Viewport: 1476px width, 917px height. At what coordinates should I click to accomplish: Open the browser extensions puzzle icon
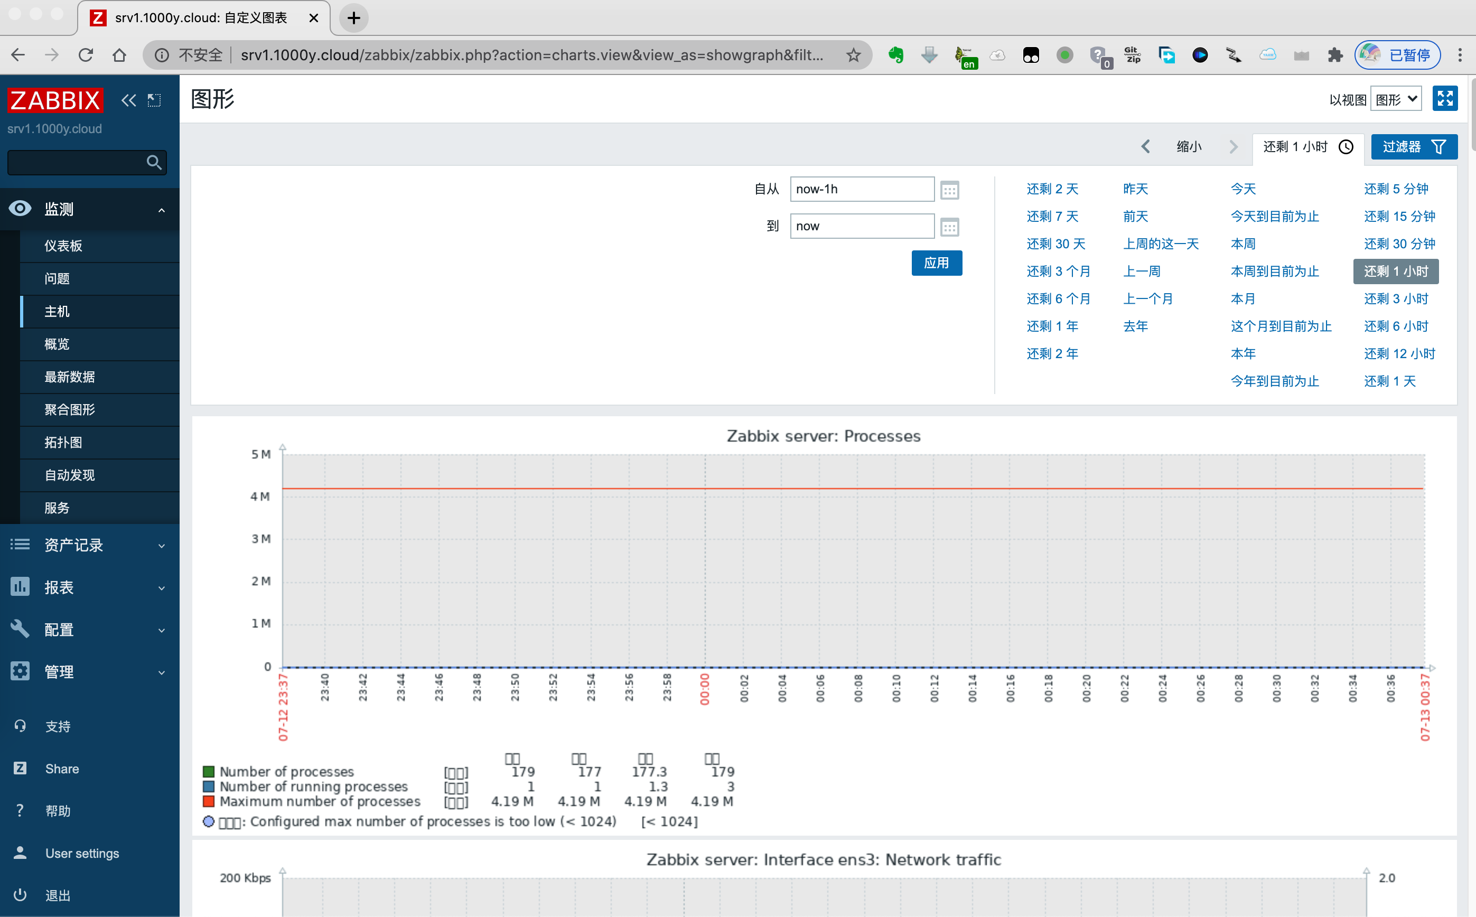(x=1335, y=55)
